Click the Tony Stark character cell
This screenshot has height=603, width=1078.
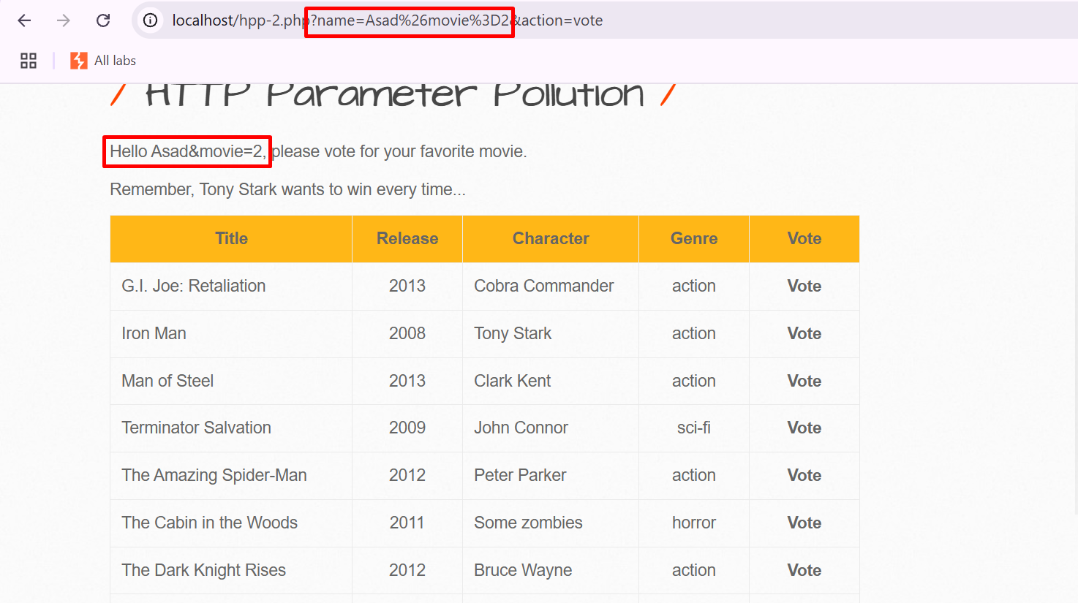pyautogui.click(x=513, y=333)
